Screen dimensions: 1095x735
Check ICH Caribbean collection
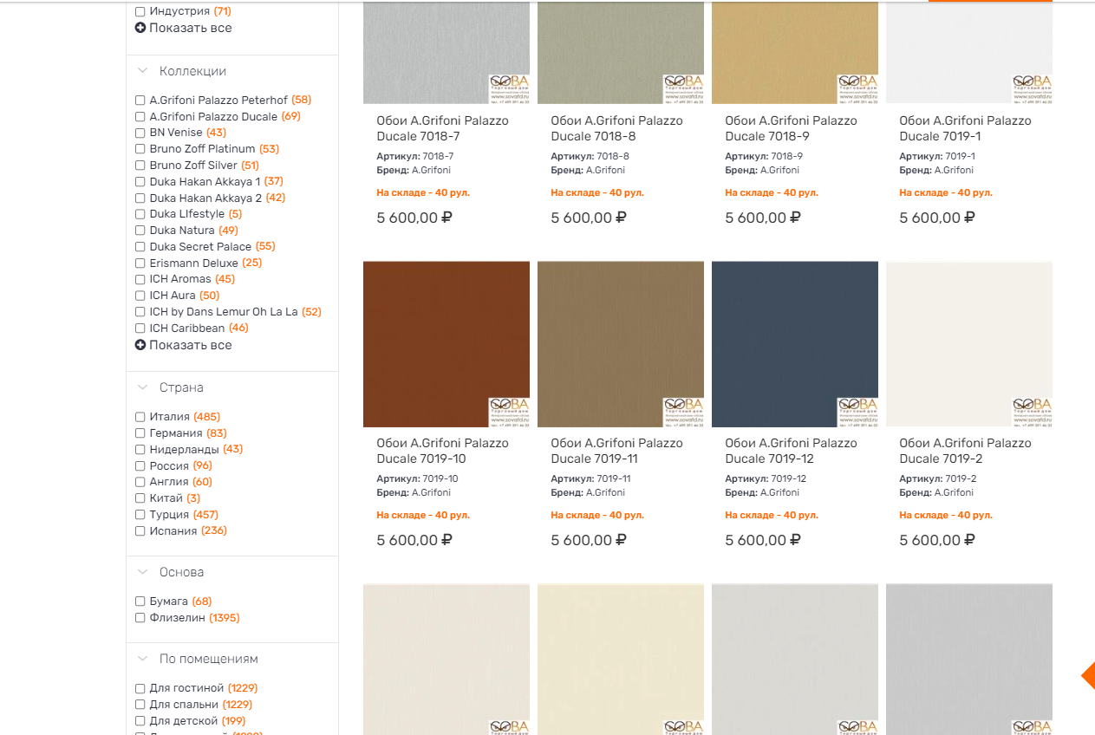(x=140, y=328)
